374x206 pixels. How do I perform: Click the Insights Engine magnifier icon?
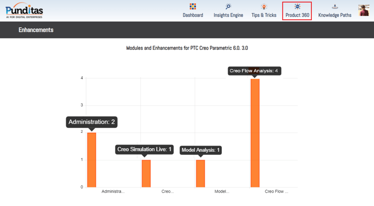point(228,7)
